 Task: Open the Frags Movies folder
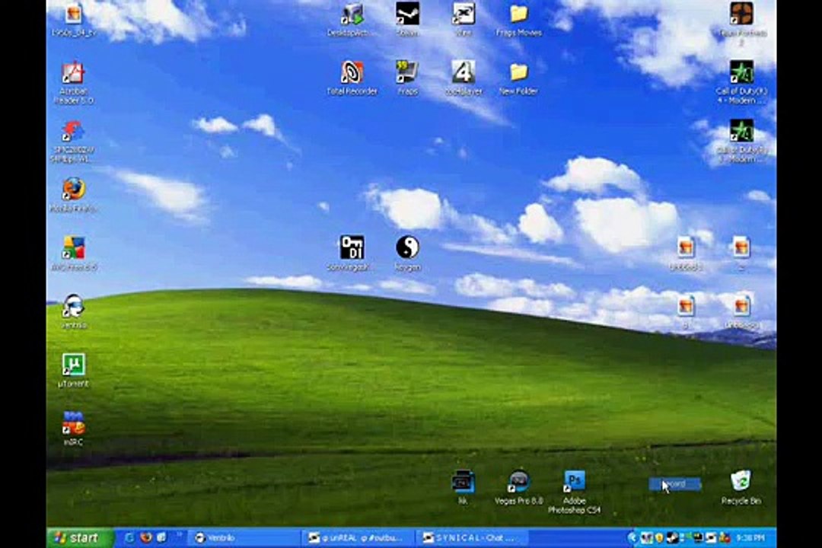[x=518, y=20]
